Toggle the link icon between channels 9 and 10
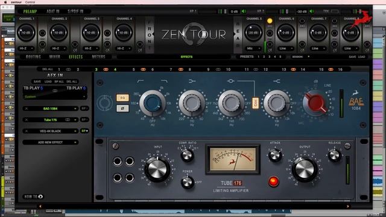The width and height of the screenshot is (386, 217). pos(218,70)
